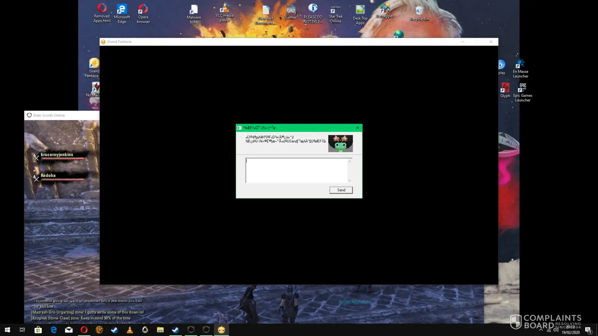Viewport: 598px width, 336px height.
Task: Close the Grand Fantasia window
Action: 491,42
